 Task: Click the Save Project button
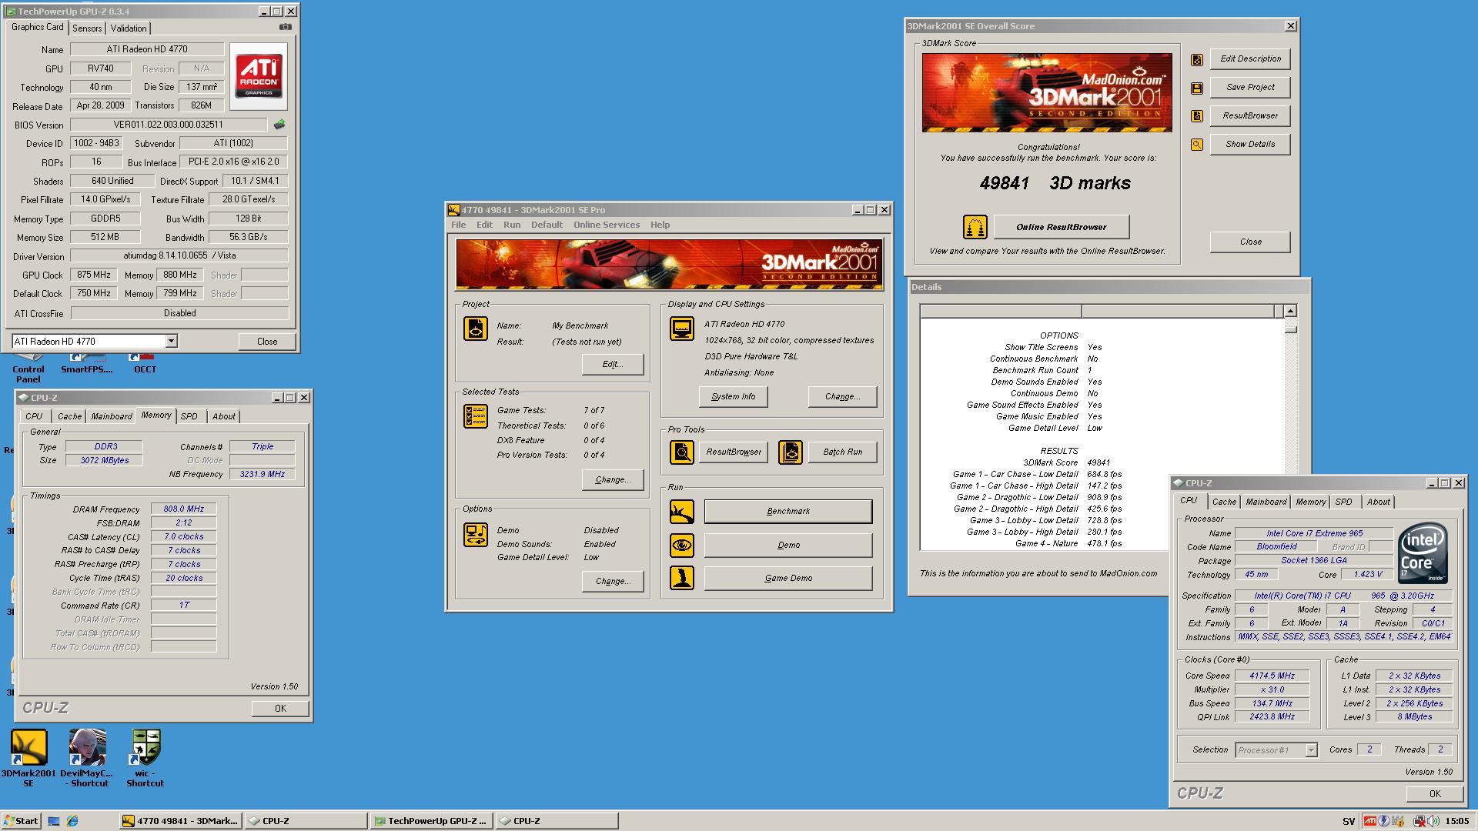click(1250, 88)
